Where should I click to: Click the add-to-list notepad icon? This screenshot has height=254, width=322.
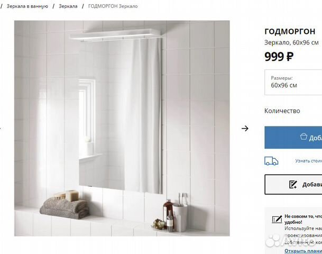coord(293,185)
